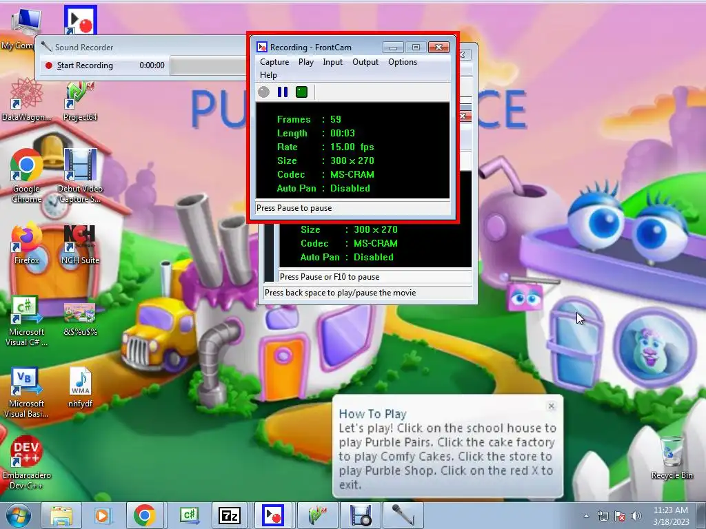Select Microsoft Visual C# desktop shortcut
This screenshot has height=529, width=706.
27,321
